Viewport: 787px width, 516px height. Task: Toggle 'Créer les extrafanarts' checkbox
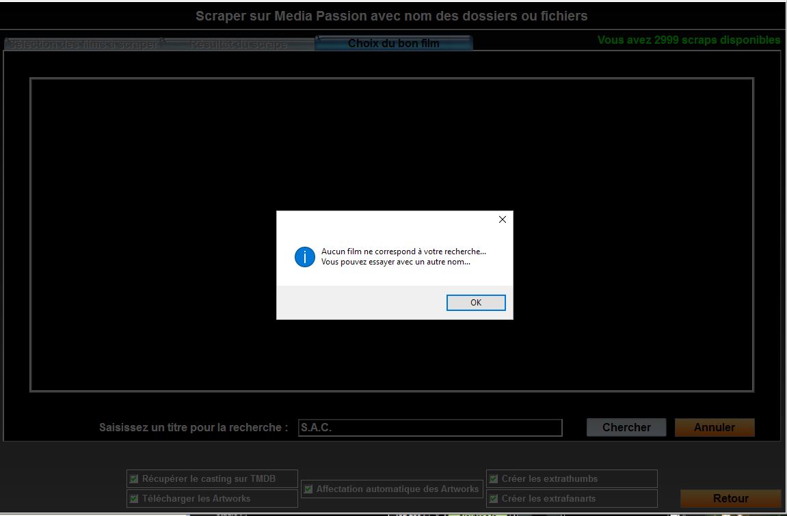pyautogui.click(x=494, y=498)
